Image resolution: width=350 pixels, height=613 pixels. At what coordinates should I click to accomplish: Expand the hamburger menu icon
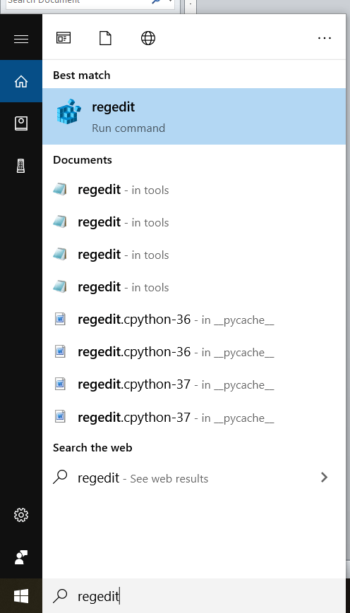21,39
